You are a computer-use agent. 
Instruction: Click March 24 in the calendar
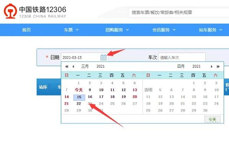tap(101, 103)
